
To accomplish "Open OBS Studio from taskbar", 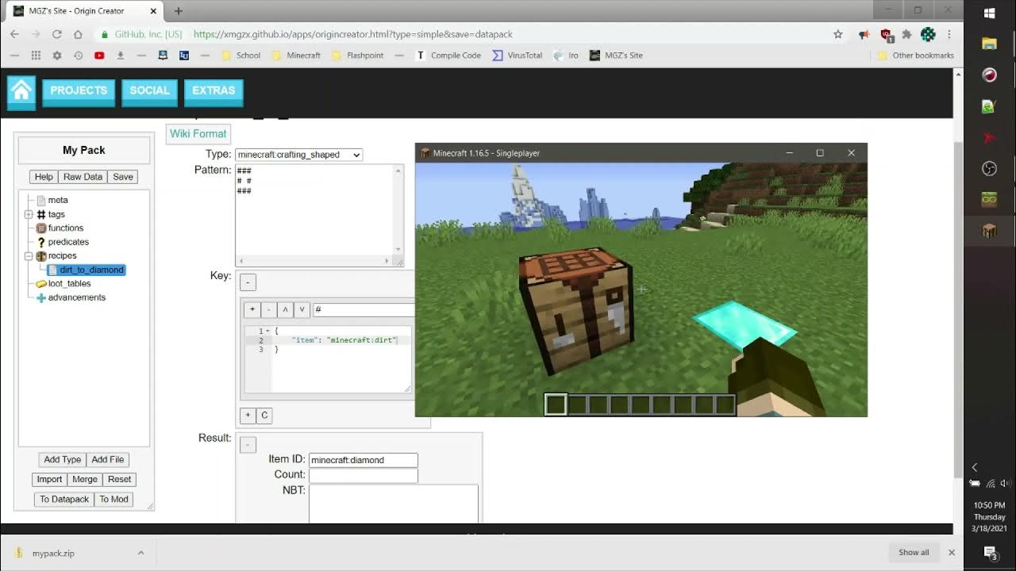I will [989, 168].
